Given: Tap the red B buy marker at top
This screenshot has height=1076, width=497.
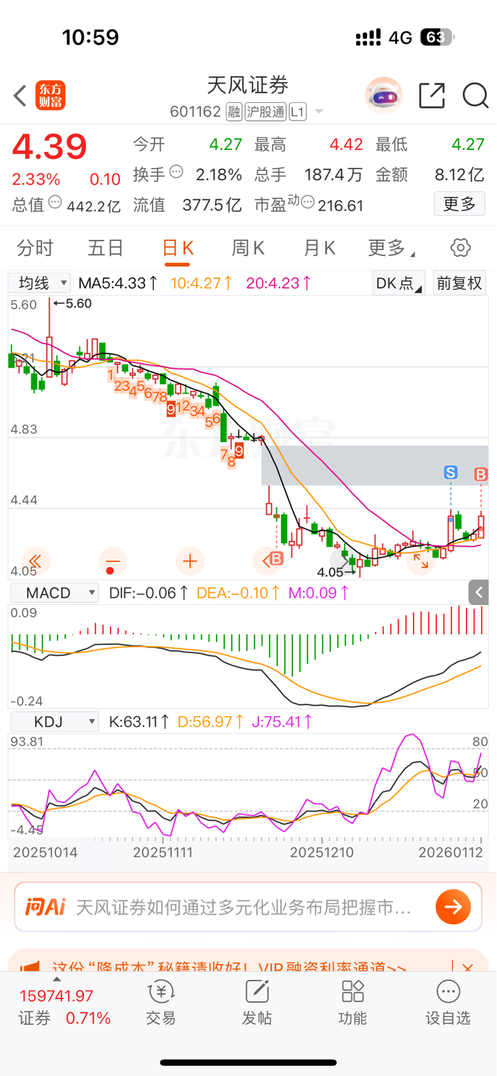Looking at the screenshot, I should [x=480, y=474].
